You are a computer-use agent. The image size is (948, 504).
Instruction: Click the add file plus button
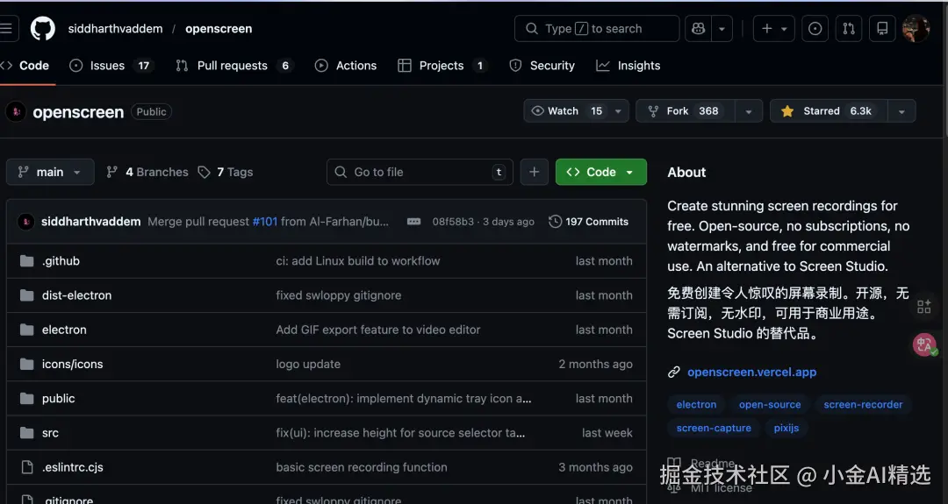(x=535, y=172)
